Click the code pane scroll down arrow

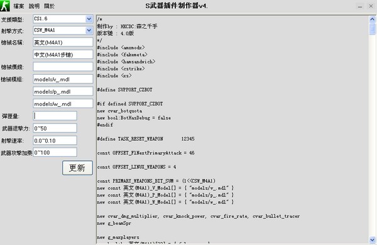click(x=373, y=240)
